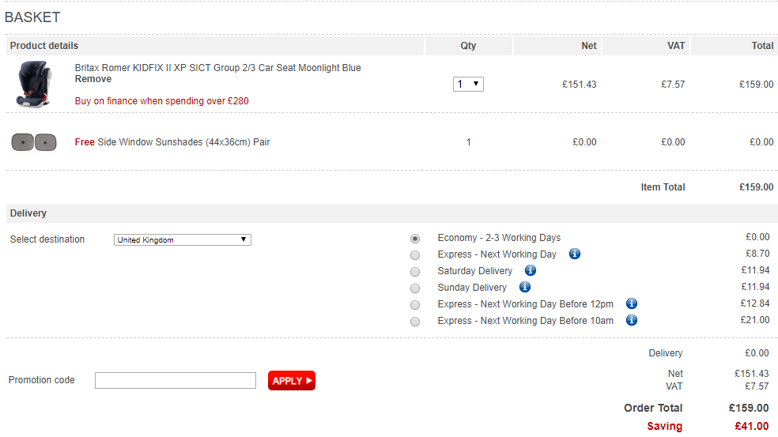
Task: Select Economy 2-3 Working Days delivery
Action: 415,239
